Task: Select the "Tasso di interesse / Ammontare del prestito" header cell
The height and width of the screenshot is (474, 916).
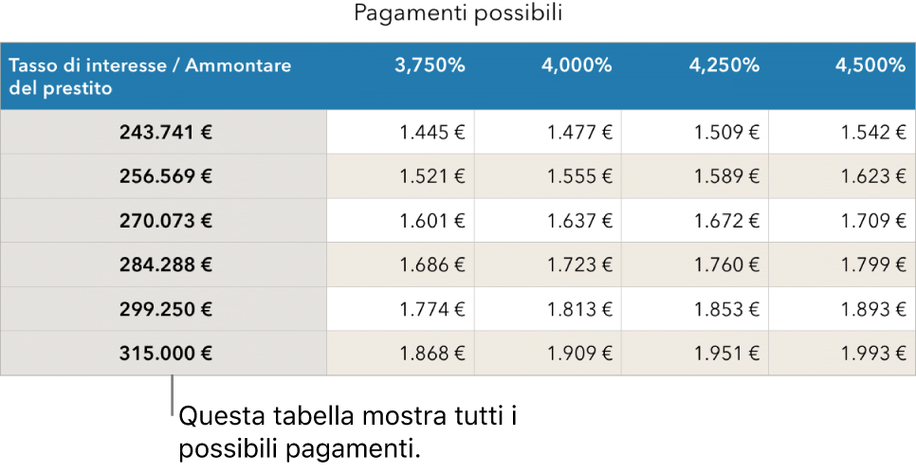Action: [163, 77]
